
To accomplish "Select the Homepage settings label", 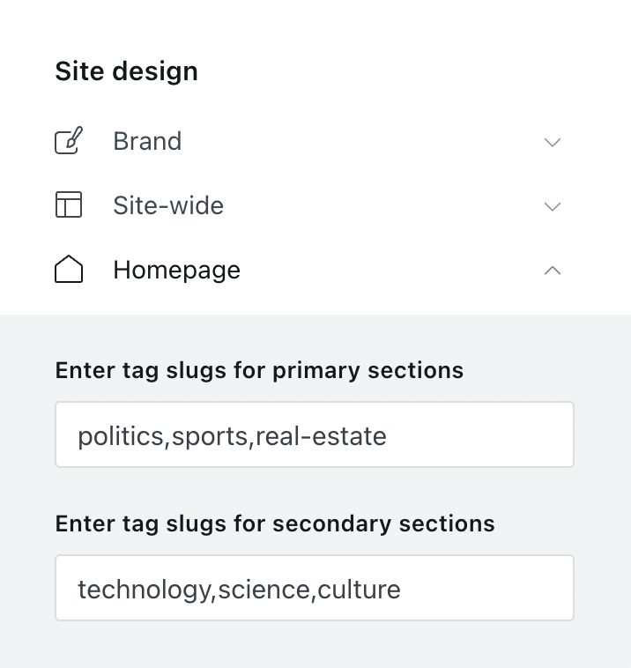I will (x=176, y=270).
